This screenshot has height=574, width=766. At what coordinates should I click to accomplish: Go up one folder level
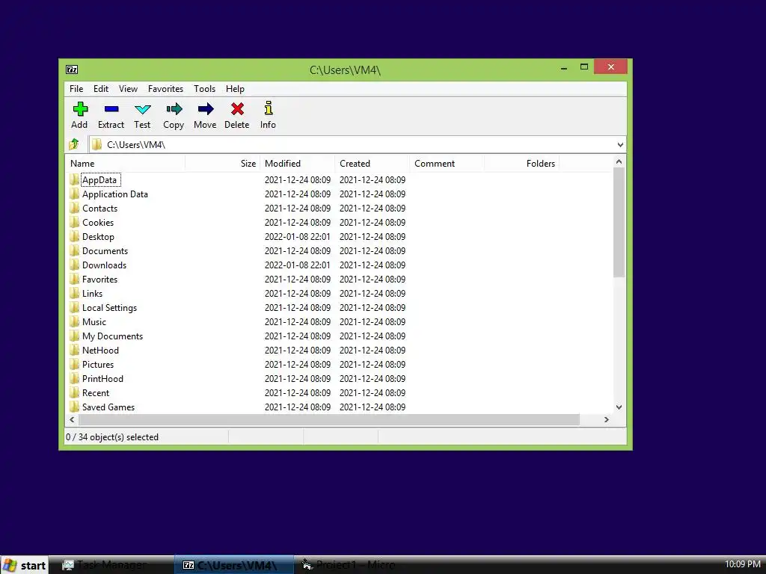pos(74,144)
